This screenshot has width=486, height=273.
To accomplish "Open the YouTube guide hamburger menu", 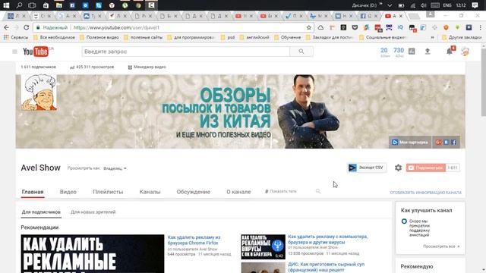I will tap(14, 52).
